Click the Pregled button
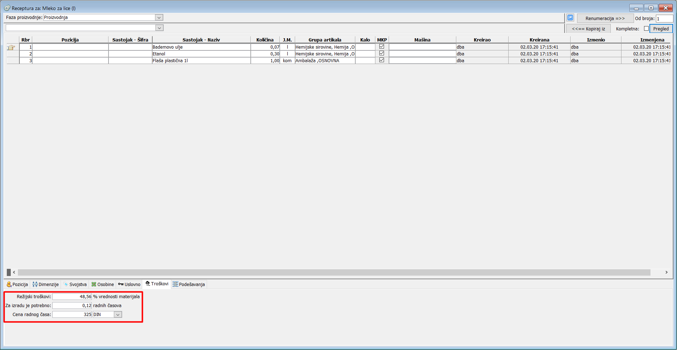Viewport: 677px width, 350px height. tap(661, 29)
